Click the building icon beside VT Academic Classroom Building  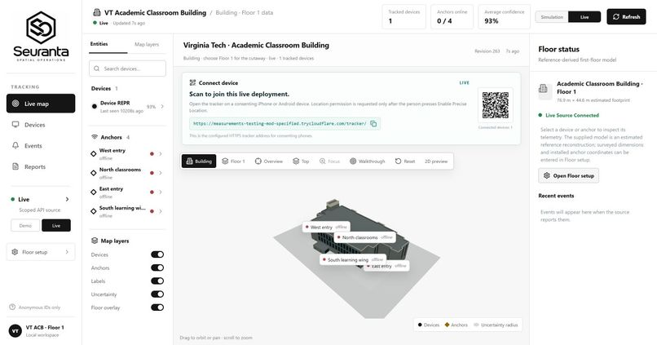pyautogui.click(x=97, y=12)
